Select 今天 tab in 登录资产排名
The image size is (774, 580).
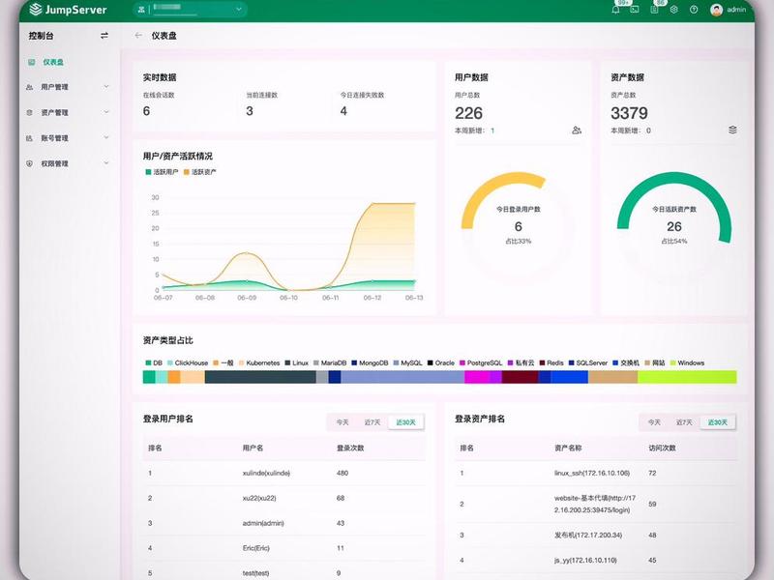654,422
